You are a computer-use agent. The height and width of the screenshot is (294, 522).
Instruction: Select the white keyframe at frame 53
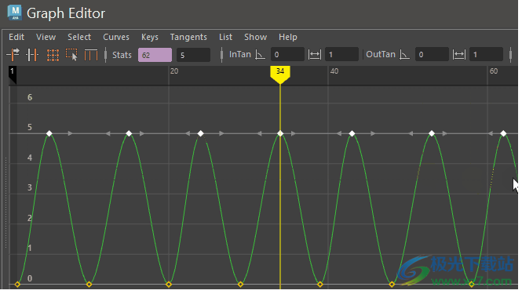pos(432,134)
